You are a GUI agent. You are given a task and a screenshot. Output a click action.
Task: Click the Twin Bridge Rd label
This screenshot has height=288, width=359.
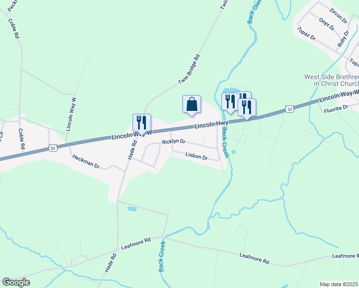[x=189, y=69]
